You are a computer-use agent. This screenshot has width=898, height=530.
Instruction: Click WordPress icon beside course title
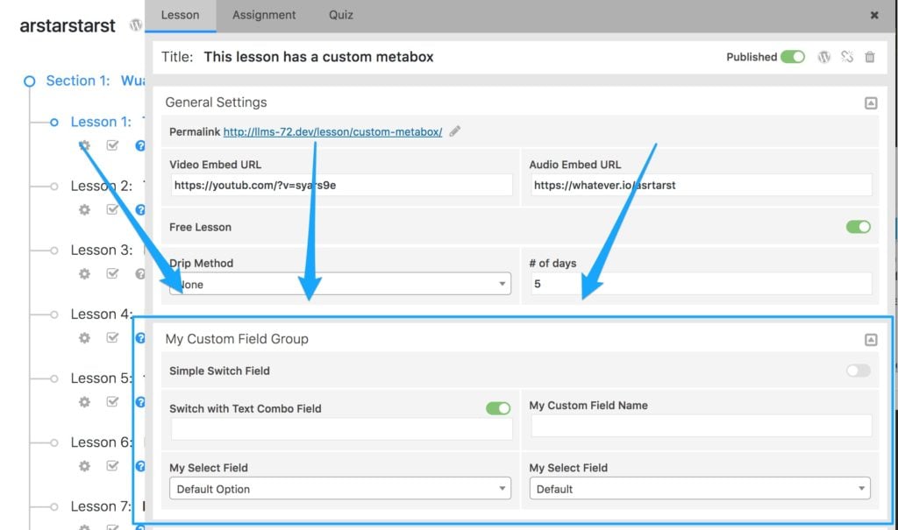(136, 25)
